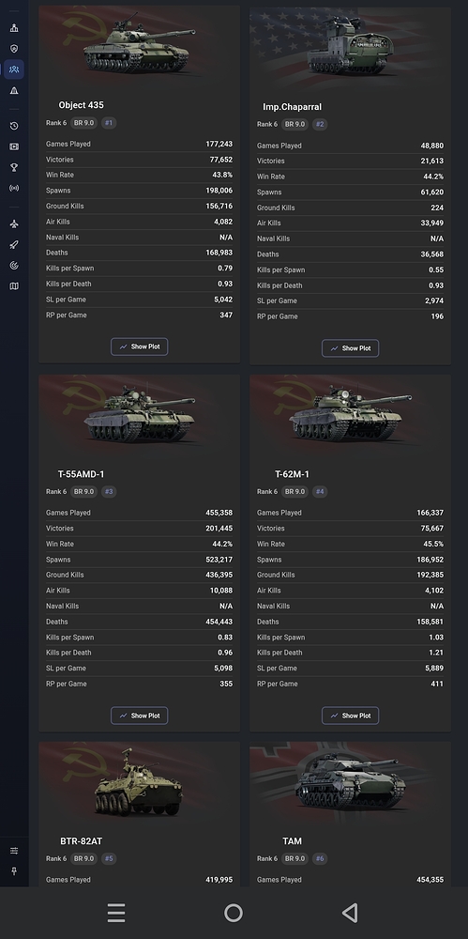Select the highlighted group icon in sidebar
This screenshot has width=468, height=939.
pos(14,69)
